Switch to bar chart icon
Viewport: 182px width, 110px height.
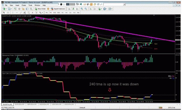pos(69,9)
